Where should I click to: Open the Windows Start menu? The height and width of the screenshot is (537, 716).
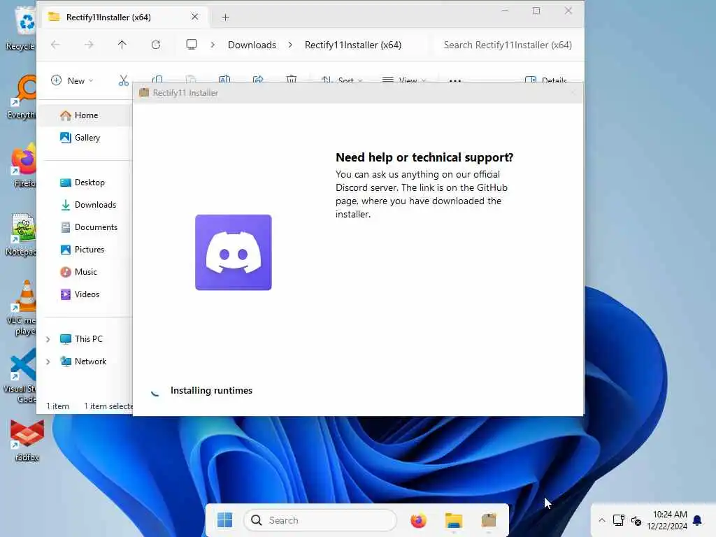224,520
